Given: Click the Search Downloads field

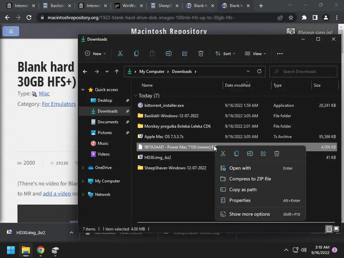Looking at the screenshot, I should 303,72.
